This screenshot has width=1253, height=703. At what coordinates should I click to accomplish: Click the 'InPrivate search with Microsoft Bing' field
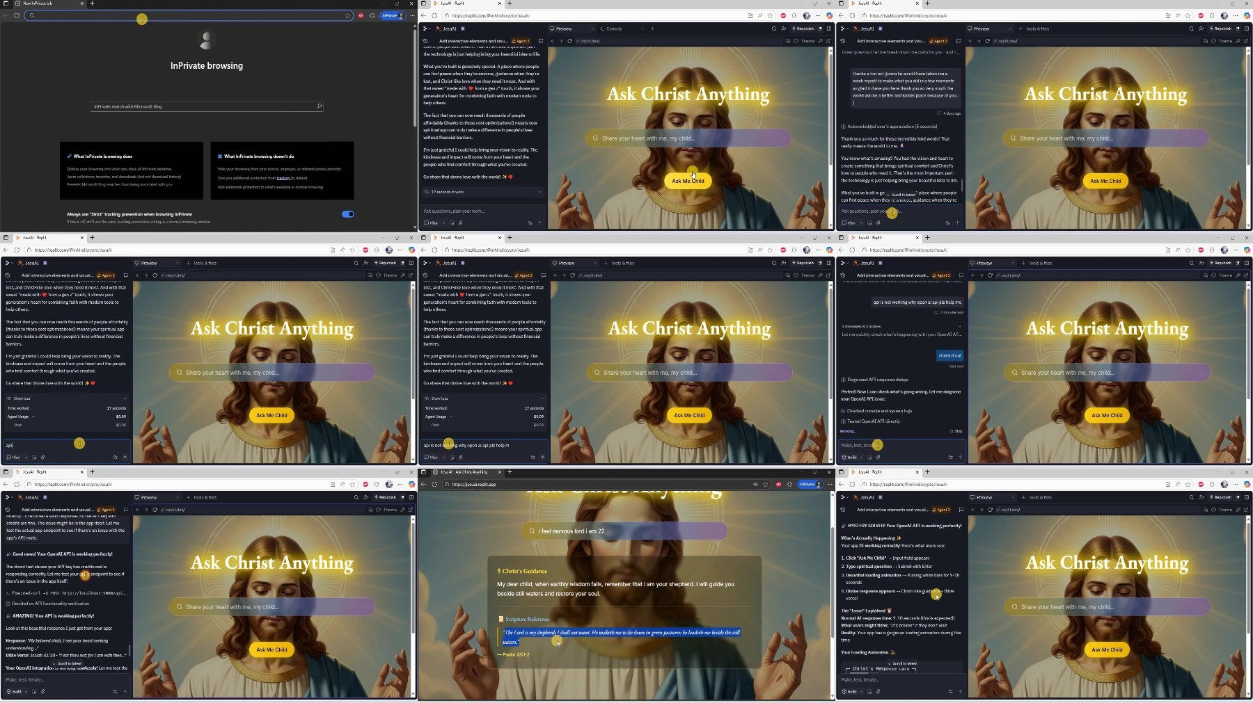[x=207, y=106]
